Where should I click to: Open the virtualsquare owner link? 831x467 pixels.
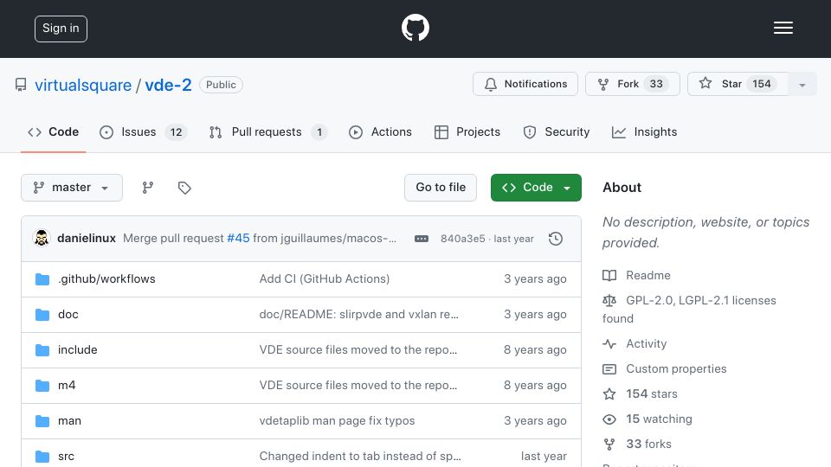pyautogui.click(x=83, y=85)
